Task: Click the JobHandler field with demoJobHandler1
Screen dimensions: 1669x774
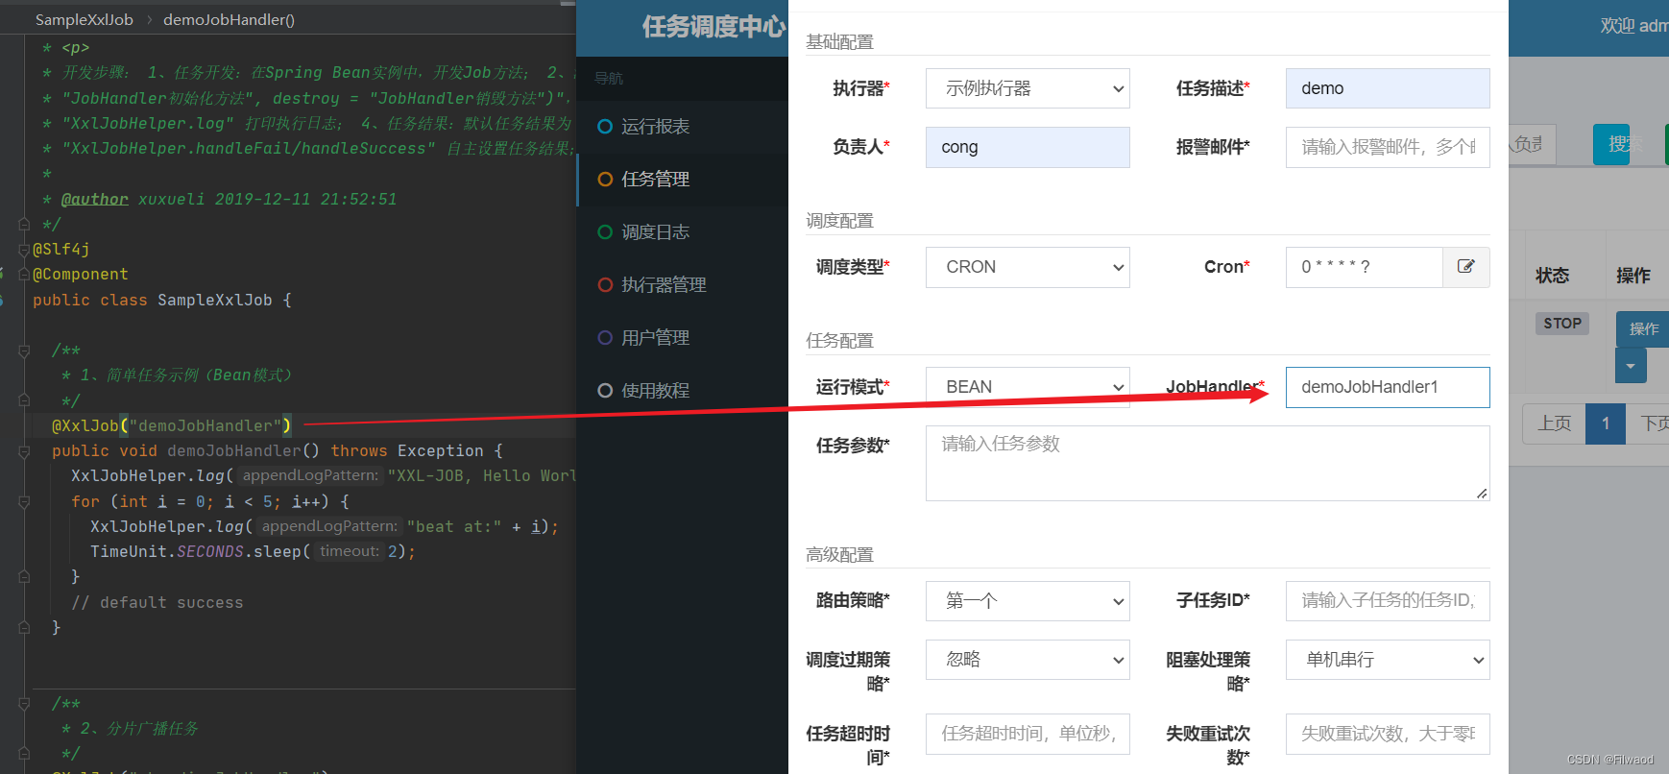Action: pos(1388,387)
